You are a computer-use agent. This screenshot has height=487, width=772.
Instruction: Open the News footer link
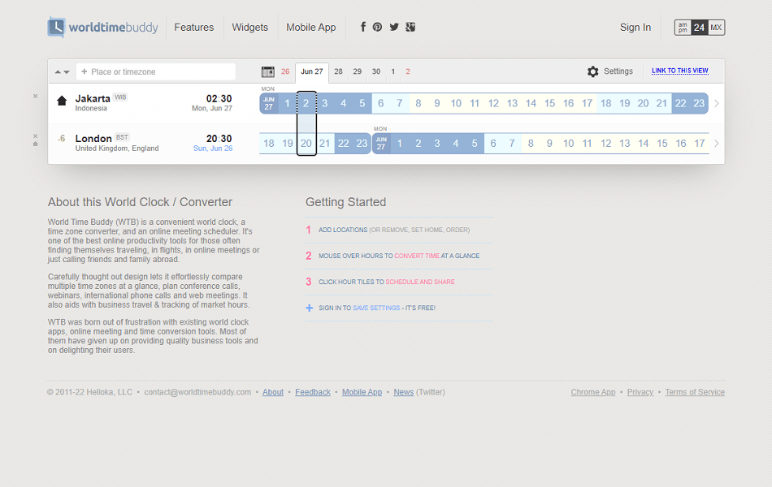click(x=403, y=392)
